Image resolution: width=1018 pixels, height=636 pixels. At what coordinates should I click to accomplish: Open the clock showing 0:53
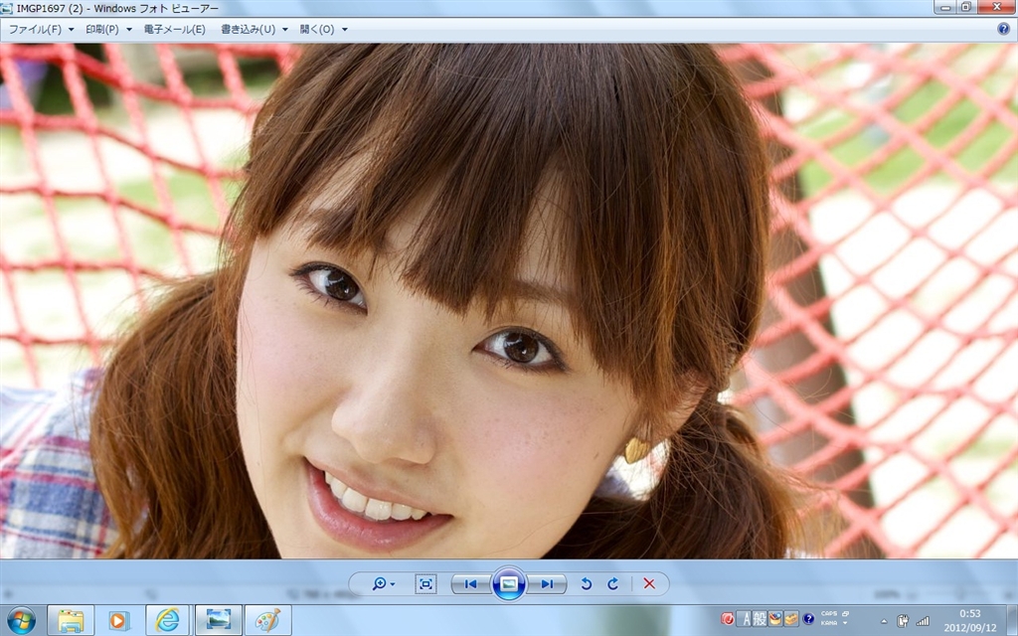(970, 620)
